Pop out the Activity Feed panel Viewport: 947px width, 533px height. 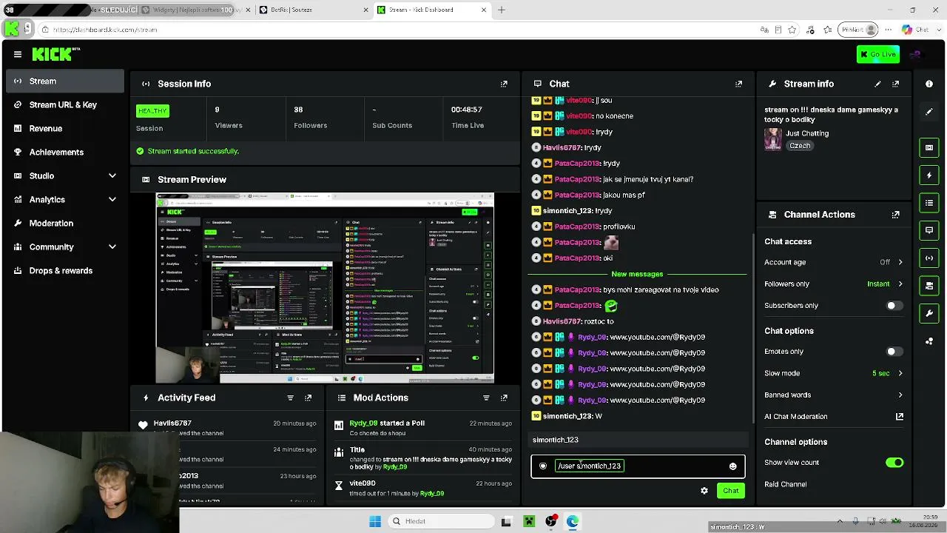coord(309,398)
